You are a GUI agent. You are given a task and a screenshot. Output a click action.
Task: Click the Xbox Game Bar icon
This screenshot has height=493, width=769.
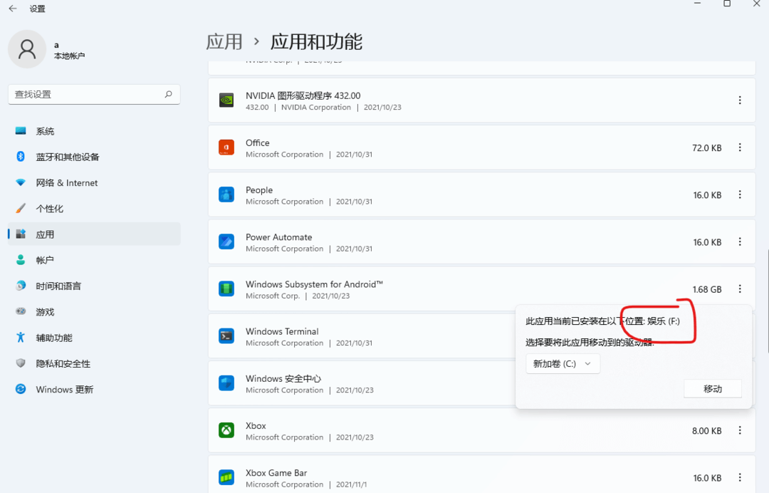pyautogui.click(x=226, y=477)
